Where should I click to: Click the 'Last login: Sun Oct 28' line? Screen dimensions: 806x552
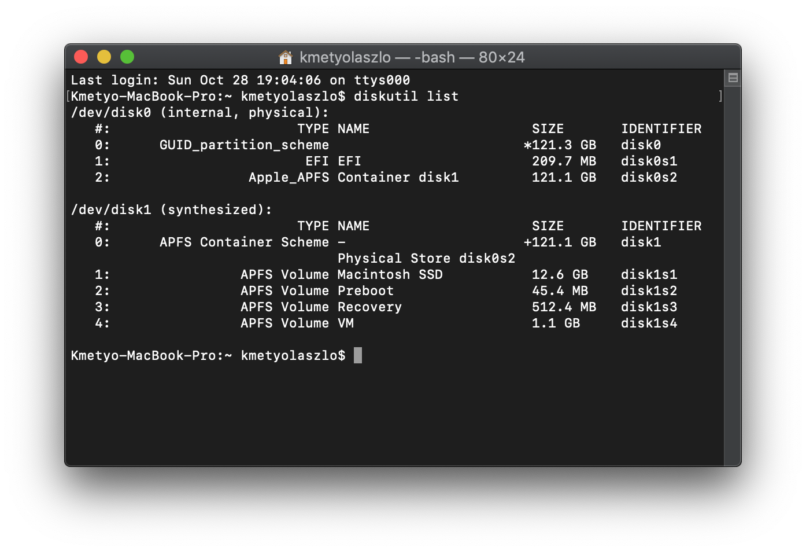[x=241, y=80]
